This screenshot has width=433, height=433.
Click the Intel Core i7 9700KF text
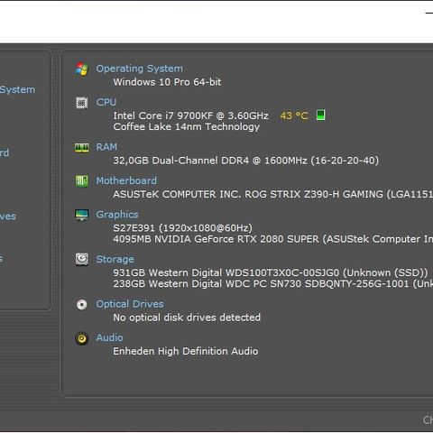coord(163,115)
